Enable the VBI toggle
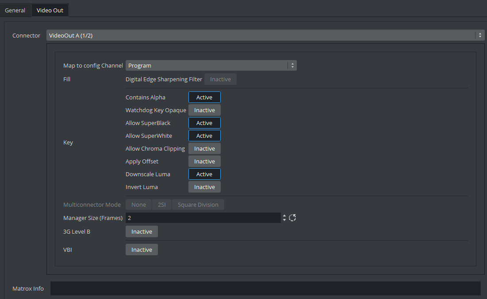Image resolution: width=487 pixels, height=299 pixels. tap(142, 250)
